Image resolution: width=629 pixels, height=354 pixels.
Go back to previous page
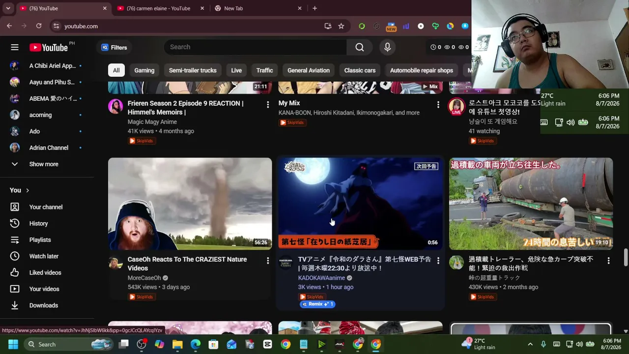click(9, 26)
